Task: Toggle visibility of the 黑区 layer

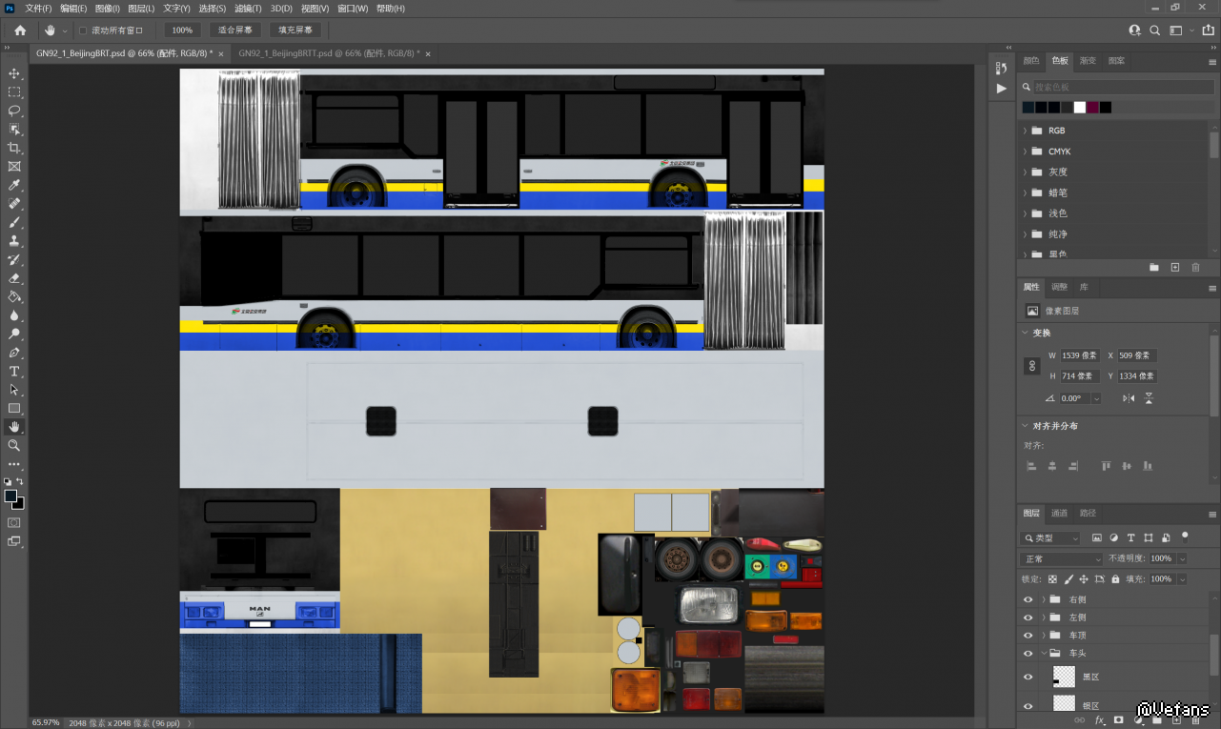Action: coord(1028,678)
